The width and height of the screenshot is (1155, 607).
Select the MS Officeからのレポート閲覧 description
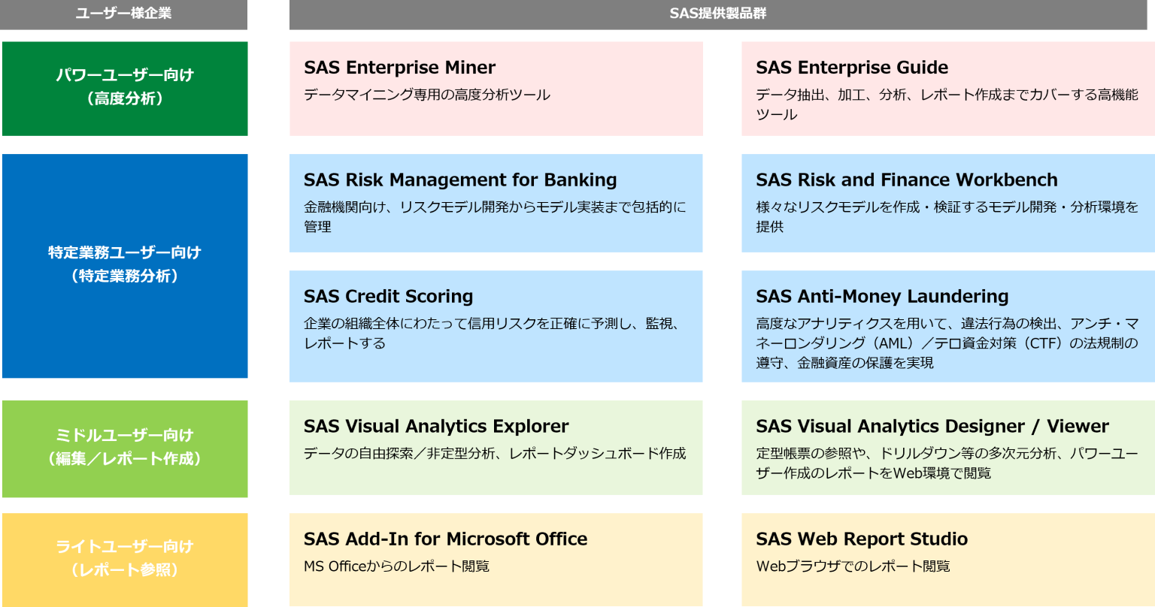(396, 566)
